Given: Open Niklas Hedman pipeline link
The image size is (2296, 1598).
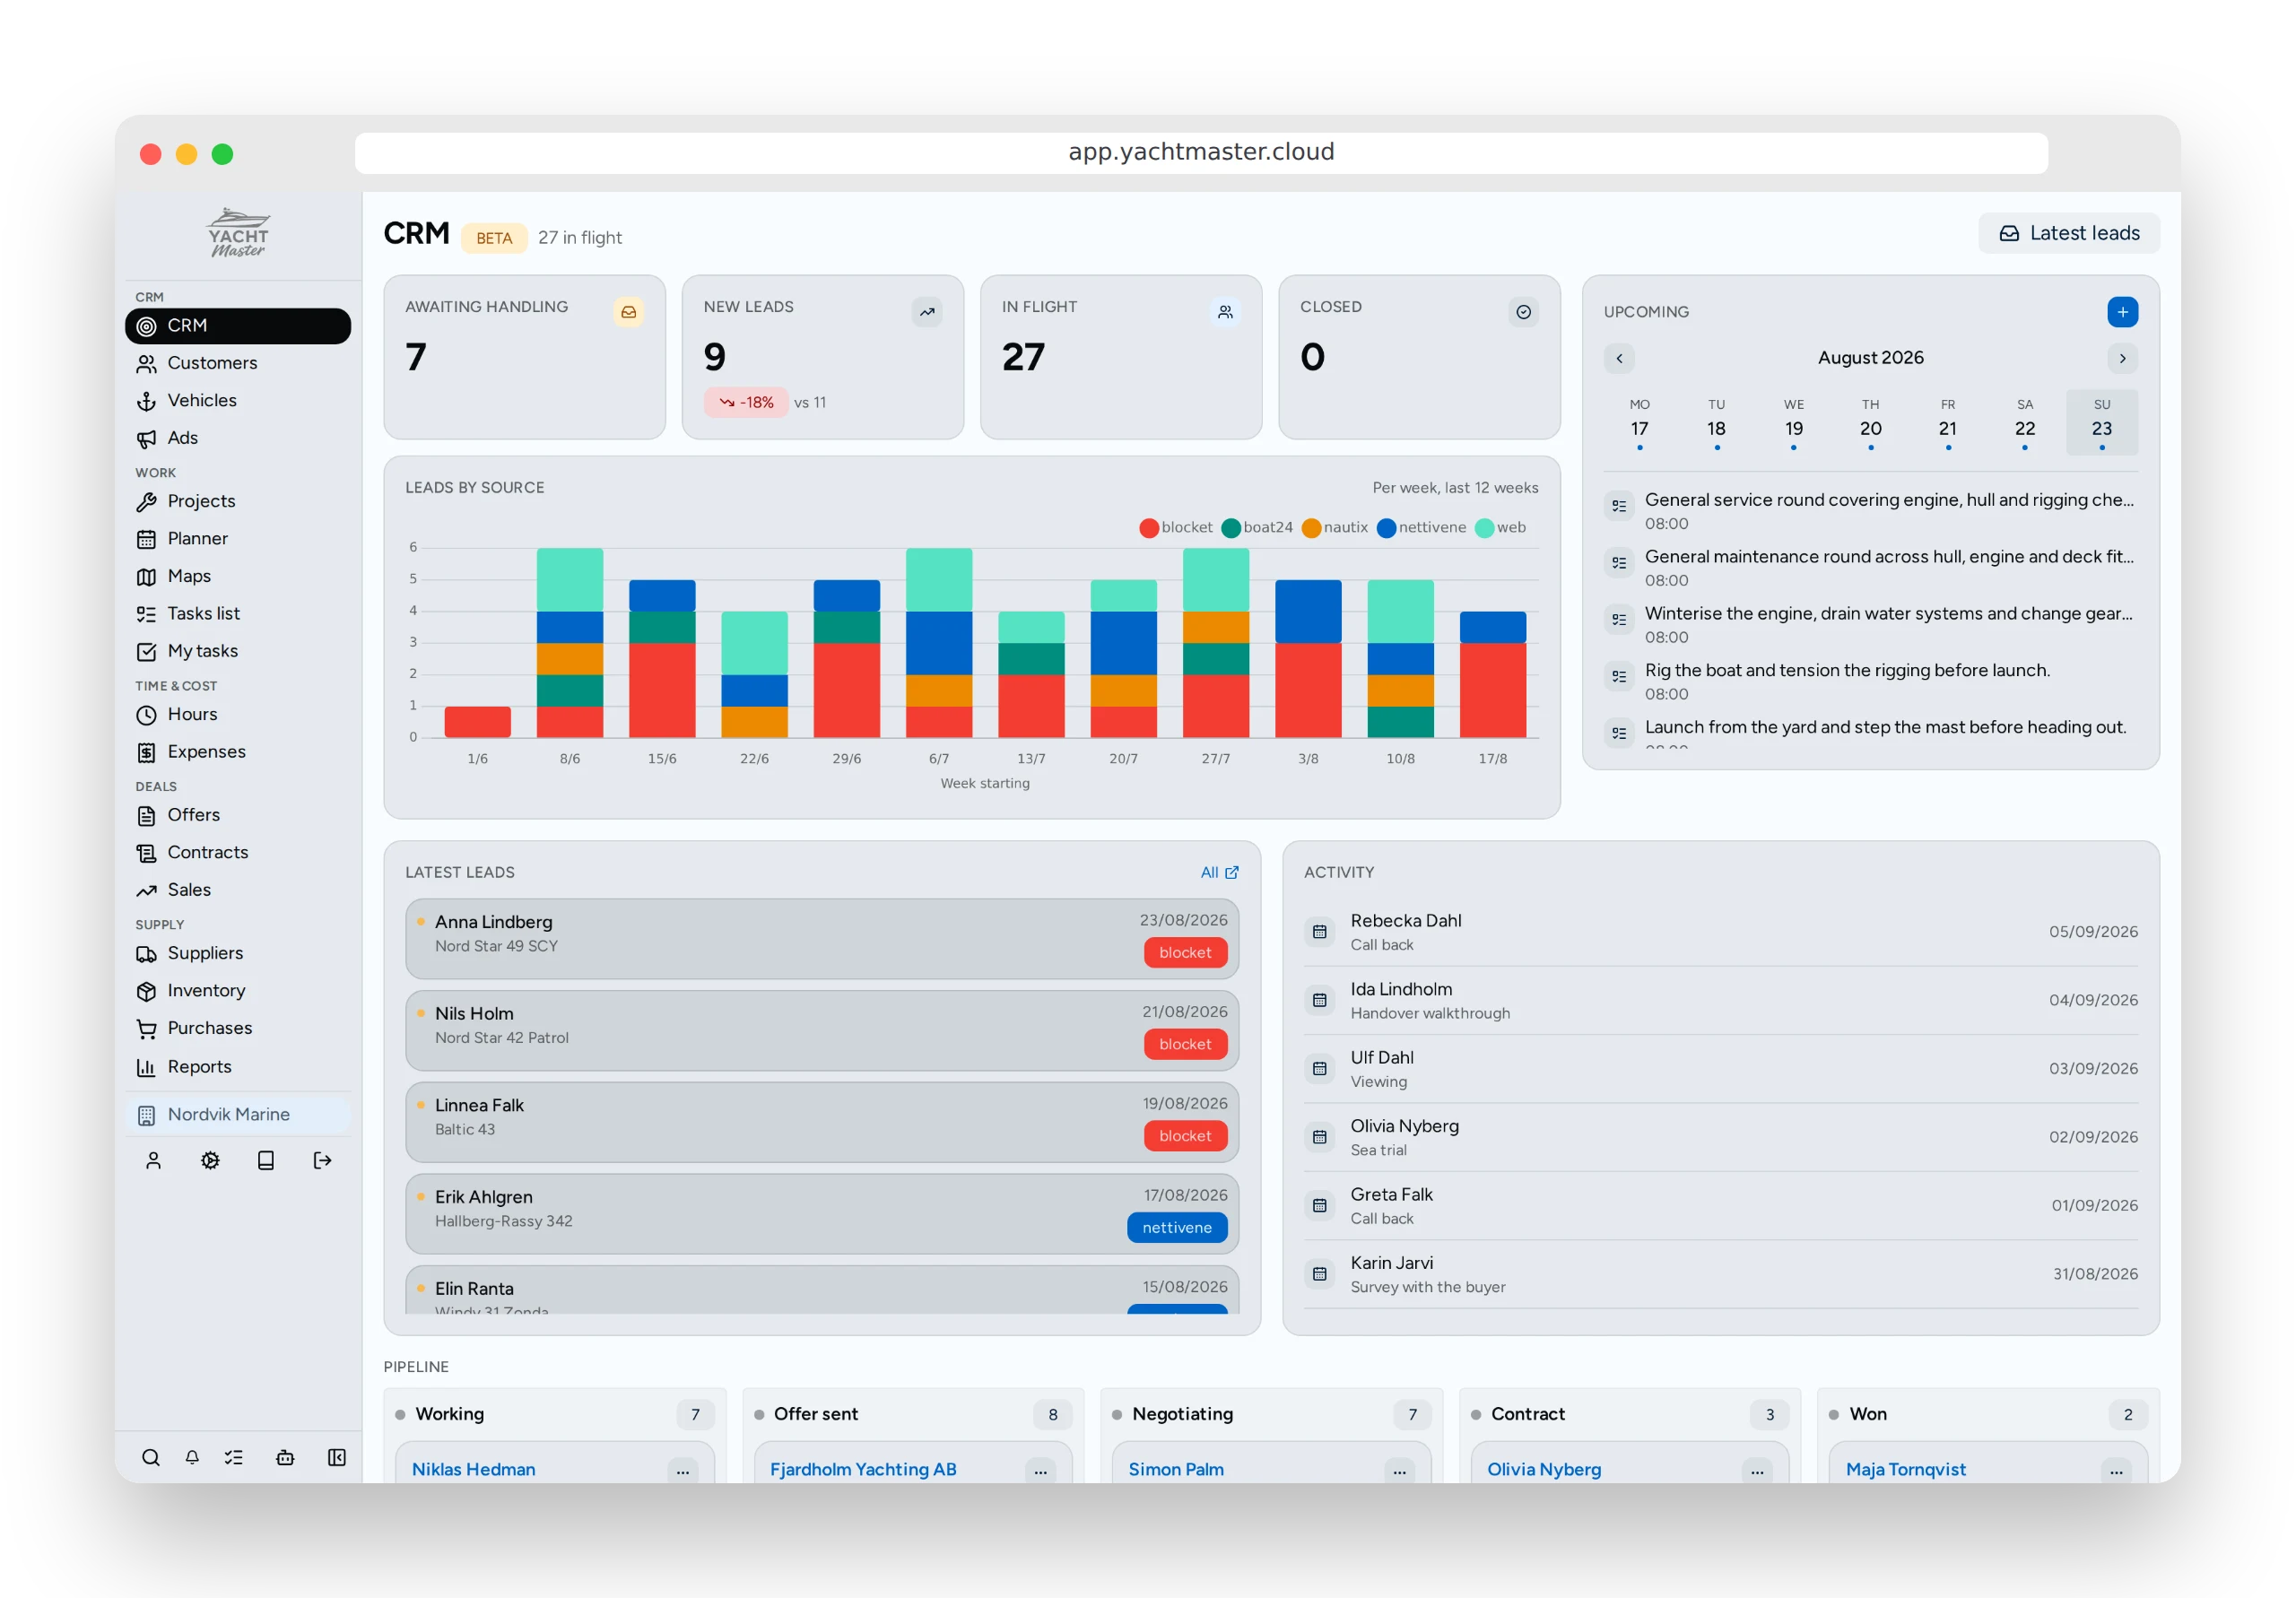Looking at the screenshot, I should click(x=473, y=1470).
